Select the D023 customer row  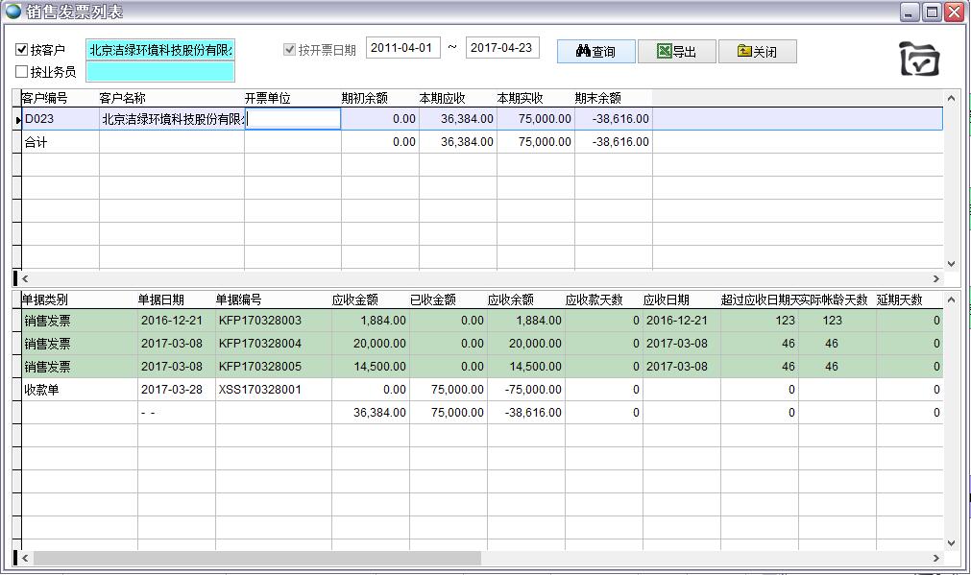point(60,119)
